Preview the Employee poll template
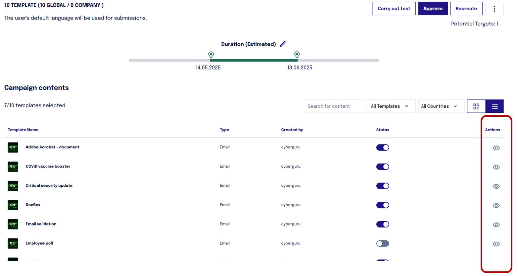Screen dimensions: 518x276 [x=496, y=244]
